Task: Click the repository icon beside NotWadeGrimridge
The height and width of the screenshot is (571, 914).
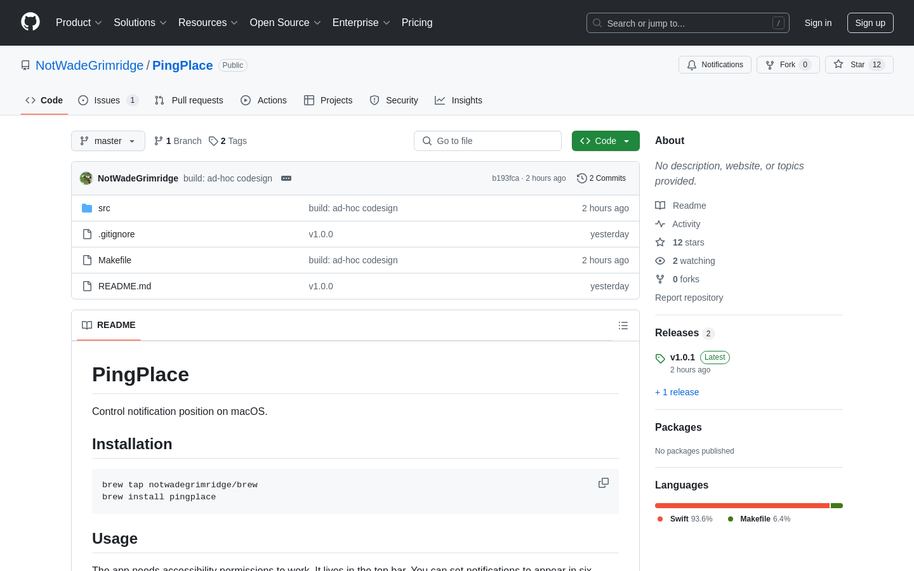Action: pyautogui.click(x=25, y=65)
